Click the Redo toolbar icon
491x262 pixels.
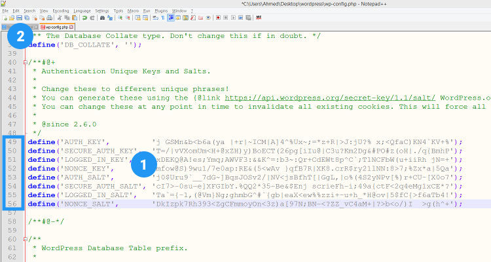point(92,18)
